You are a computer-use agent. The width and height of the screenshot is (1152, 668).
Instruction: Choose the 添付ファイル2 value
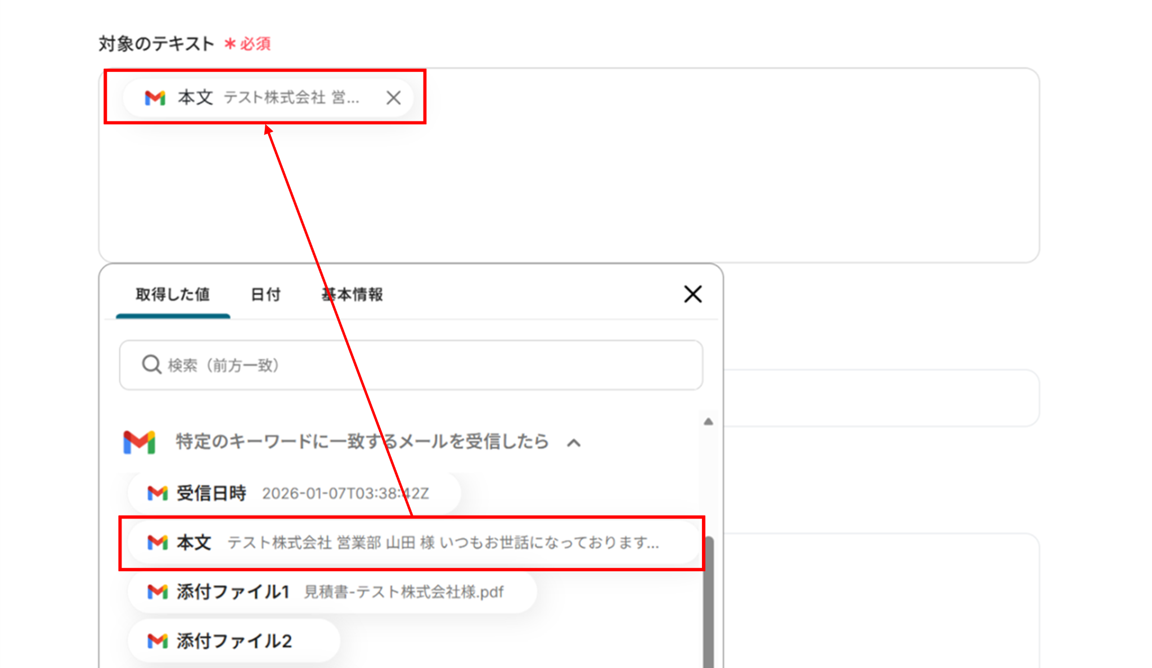(234, 640)
